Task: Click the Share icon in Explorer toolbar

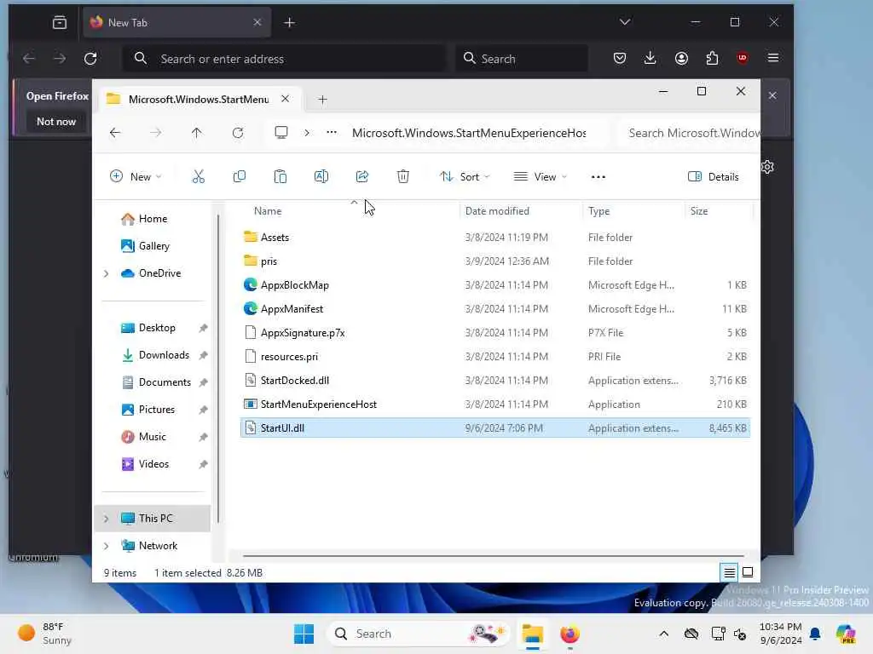Action: point(361,177)
